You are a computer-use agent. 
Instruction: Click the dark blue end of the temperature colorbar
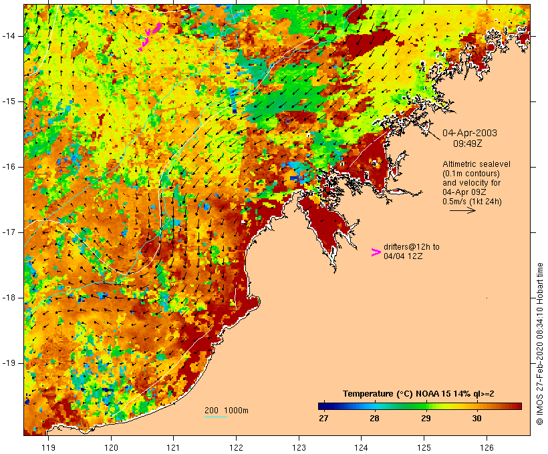click(x=323, y=406)
